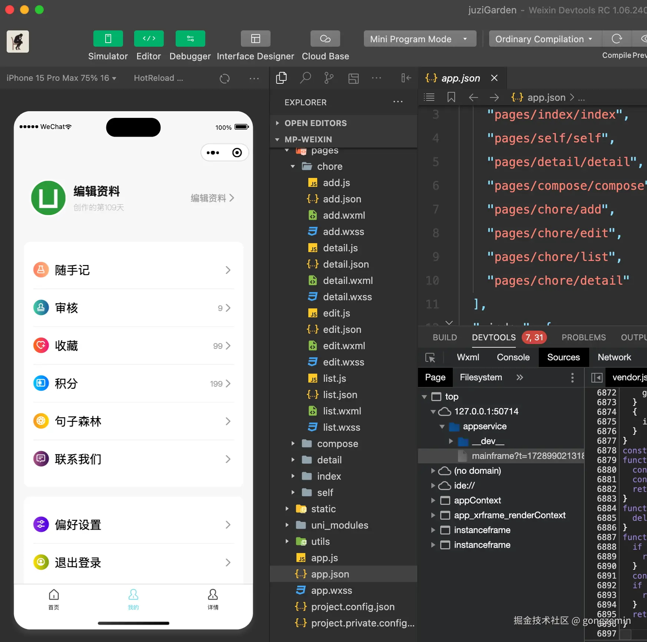
Task: Open edit.wxss file
Action: coord(344,362)
